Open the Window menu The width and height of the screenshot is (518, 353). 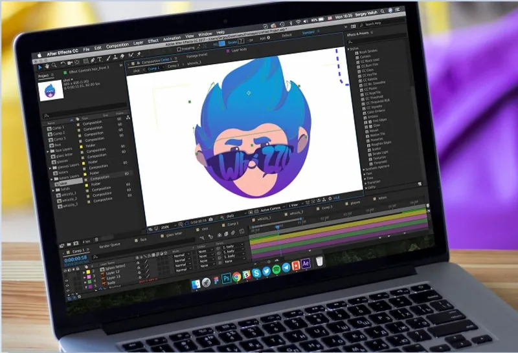[x=205, y=34]
